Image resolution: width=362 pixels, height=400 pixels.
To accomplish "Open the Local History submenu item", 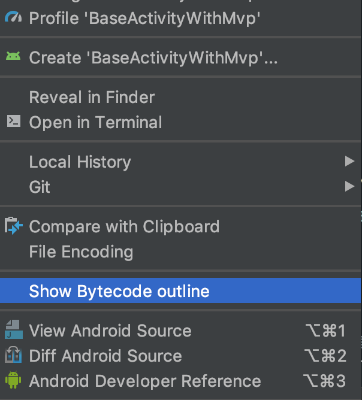I will [x=80, y=162].
